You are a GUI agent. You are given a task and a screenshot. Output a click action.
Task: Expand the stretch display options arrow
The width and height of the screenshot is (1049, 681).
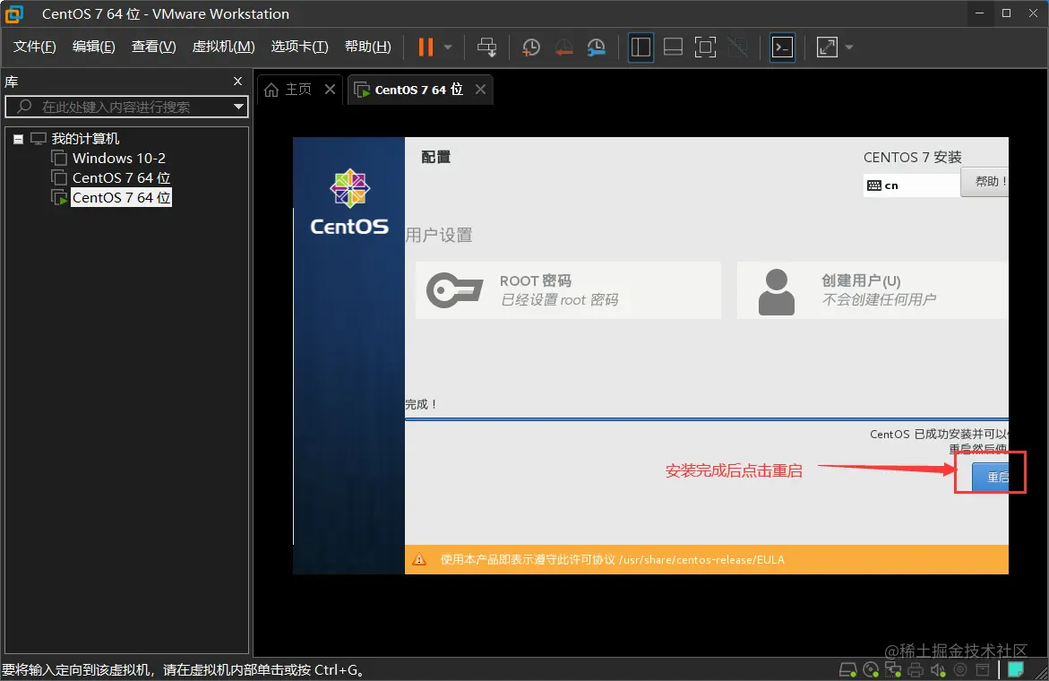[x=849, y=47]
